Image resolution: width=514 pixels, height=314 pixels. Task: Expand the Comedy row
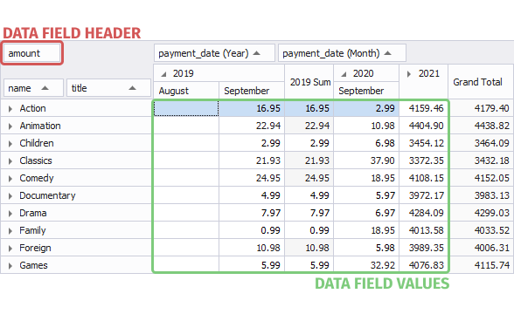(x=10, y=179)
